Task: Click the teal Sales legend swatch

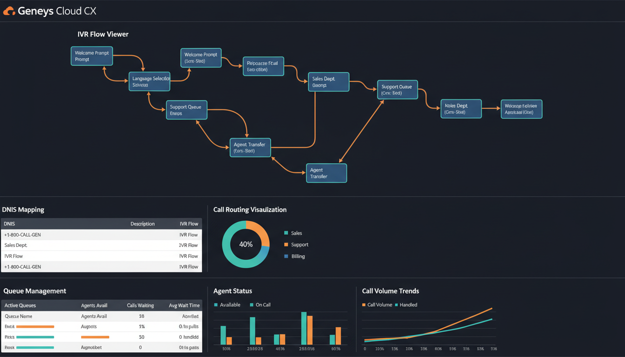Action: pyautogui.click(x=286, y=233)
